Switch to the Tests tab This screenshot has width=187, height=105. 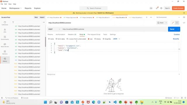[x=105, y=34]
